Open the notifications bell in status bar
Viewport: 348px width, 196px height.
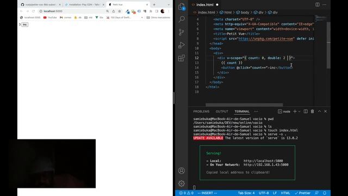point(325,193)
